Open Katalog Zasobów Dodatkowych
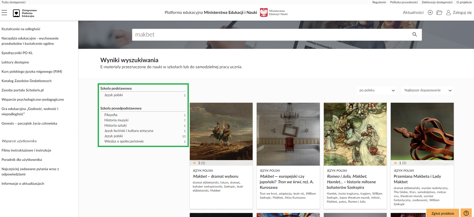Screen dimensions: 474x217 (27, 81)
